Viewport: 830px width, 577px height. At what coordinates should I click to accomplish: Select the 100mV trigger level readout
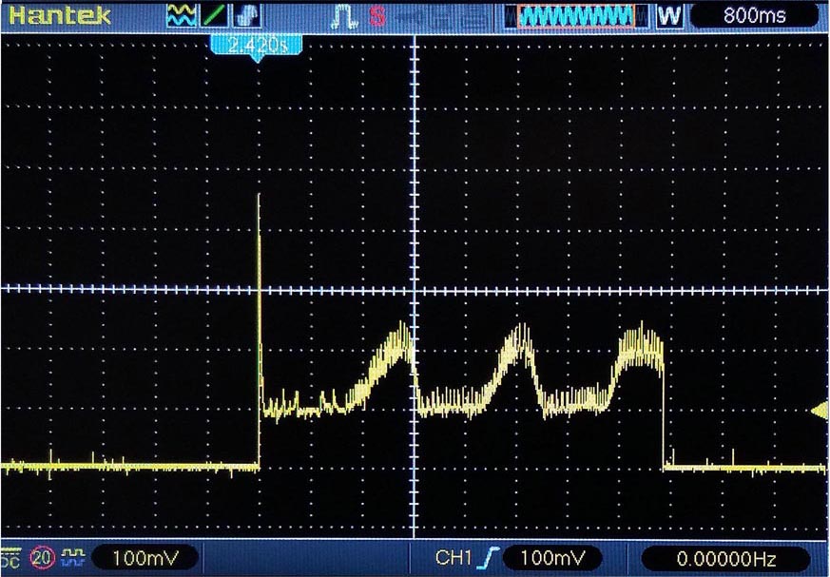tap(552, 558)
